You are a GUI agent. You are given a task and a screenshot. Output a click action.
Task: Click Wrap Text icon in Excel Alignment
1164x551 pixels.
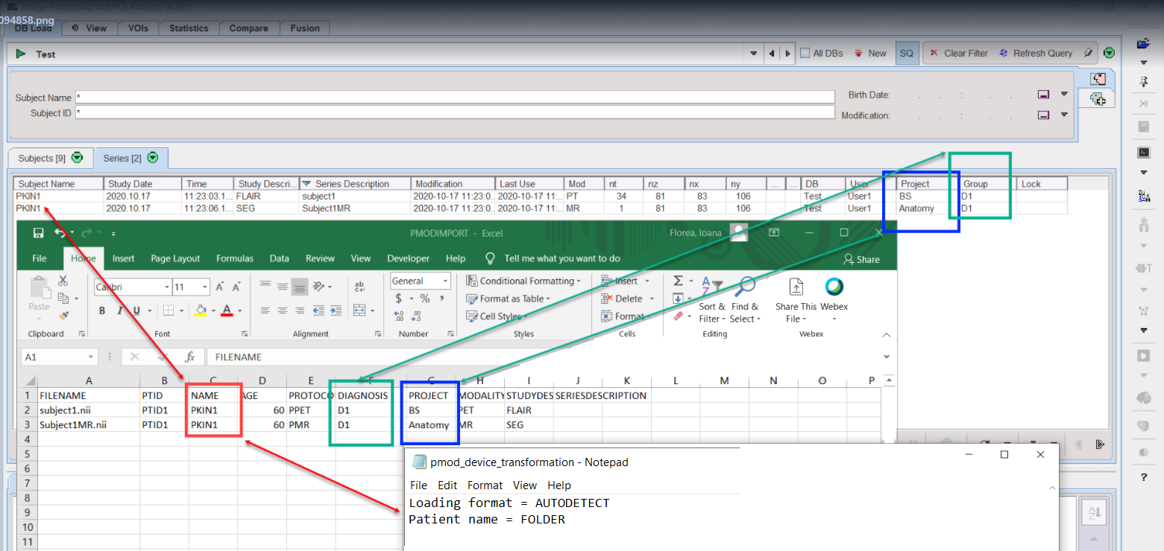click(x=359, y=286)
